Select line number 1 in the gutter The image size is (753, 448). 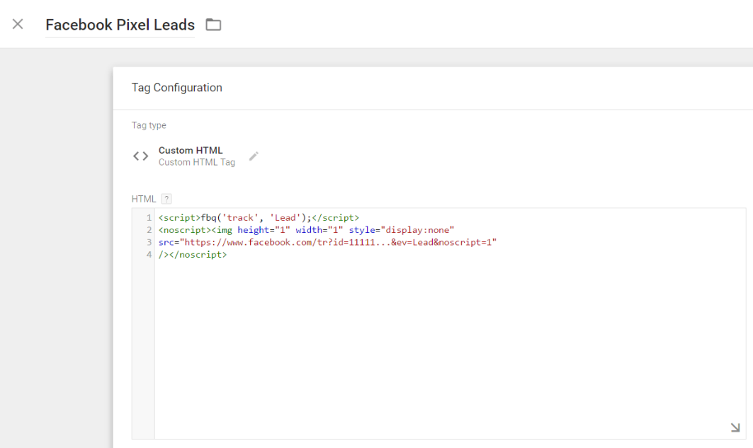pos(149,217)
